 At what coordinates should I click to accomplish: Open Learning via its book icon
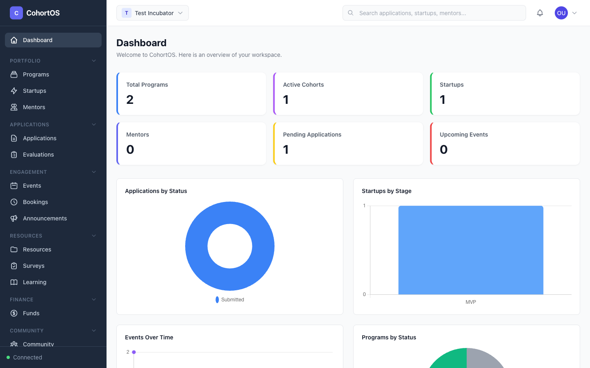14,282
